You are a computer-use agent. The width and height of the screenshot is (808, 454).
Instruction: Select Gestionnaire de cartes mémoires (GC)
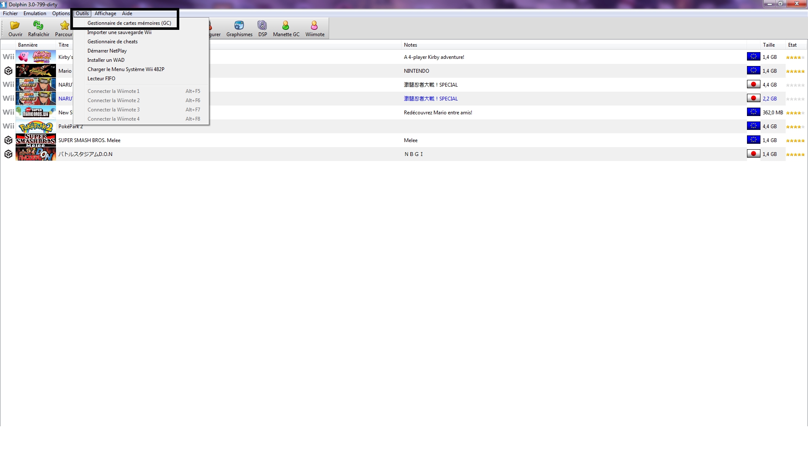tap(129, 23)
